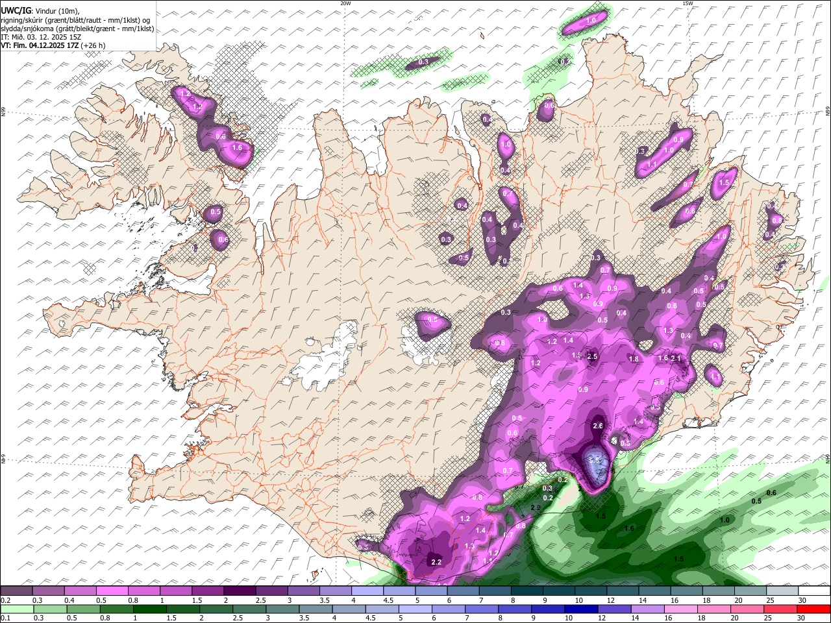
Task: Click the 2.9 value near the green rain edge
Action: [x=536, y=507]
